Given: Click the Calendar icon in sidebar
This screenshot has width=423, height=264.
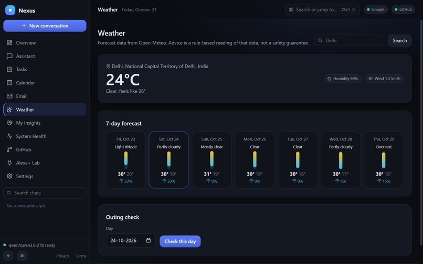Looking at the screenshot, I should 9,83.
